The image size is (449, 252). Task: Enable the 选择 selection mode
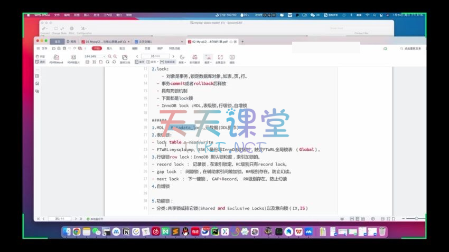point(42,62)
